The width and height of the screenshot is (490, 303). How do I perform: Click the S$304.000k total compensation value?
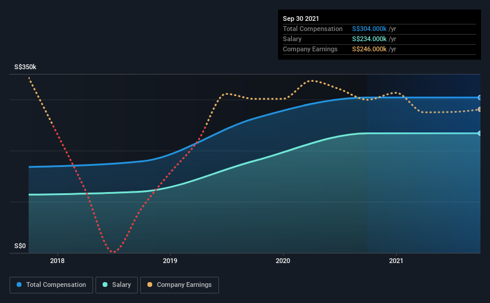click(x=369, y=29)
